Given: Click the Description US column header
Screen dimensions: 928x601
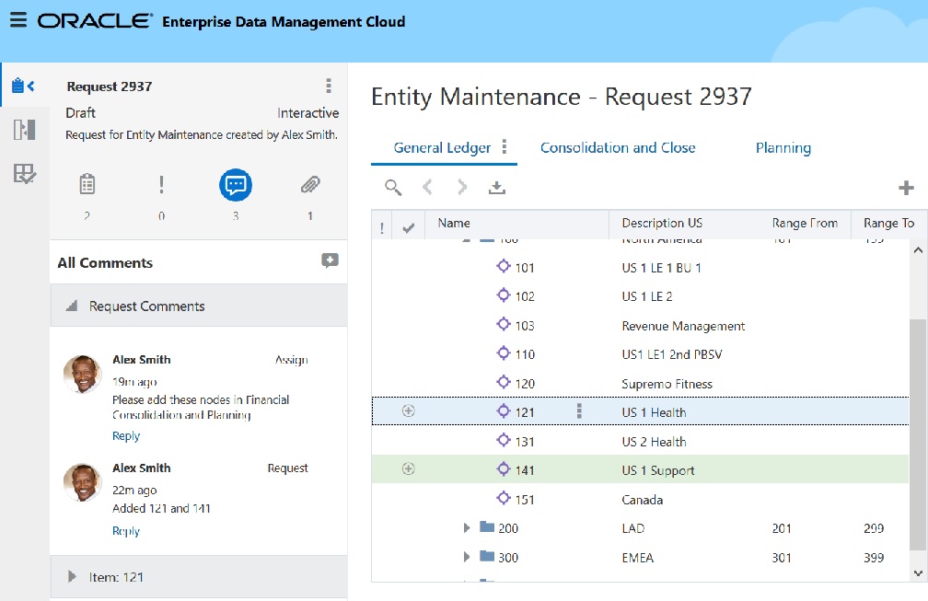Looking at the screenshot, I should click(662, 223).
